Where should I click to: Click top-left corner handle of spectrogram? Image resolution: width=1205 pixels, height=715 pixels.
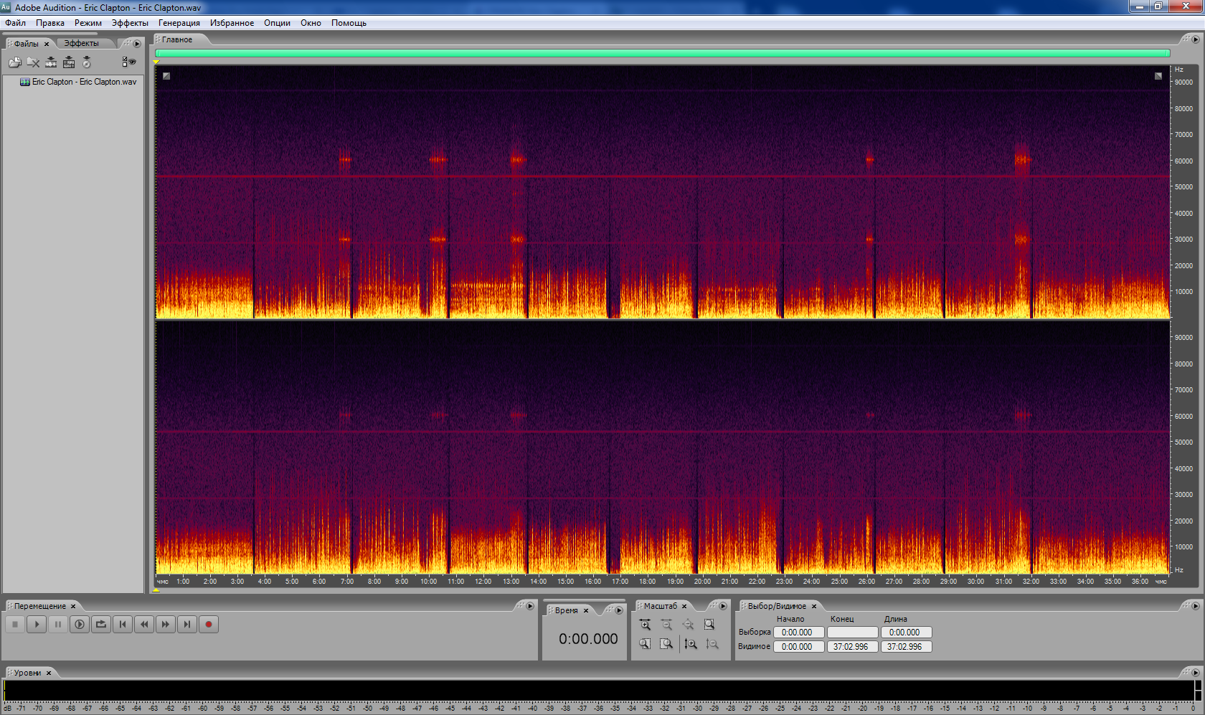point(166,75)
